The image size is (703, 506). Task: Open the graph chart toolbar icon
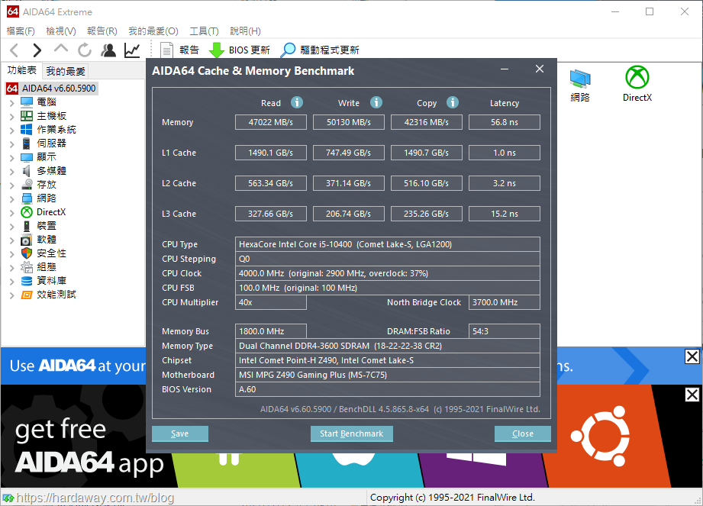(x=132, y=50)
